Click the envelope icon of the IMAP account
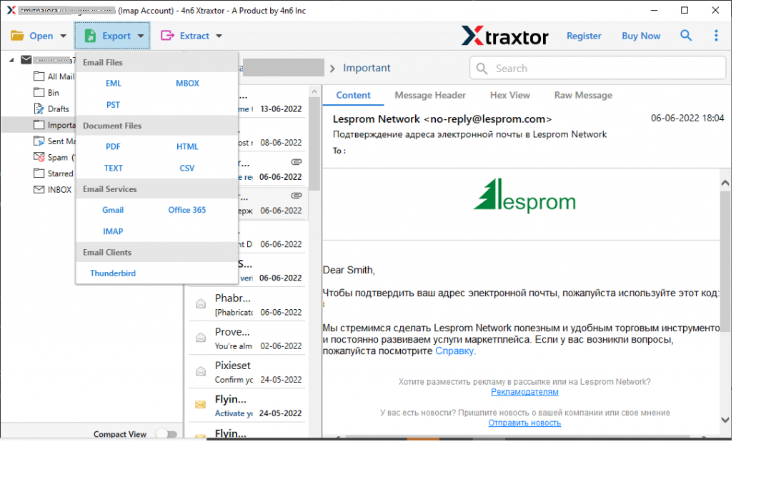Image resolution: width=776 pixels, height=484 pixels. 26,59
